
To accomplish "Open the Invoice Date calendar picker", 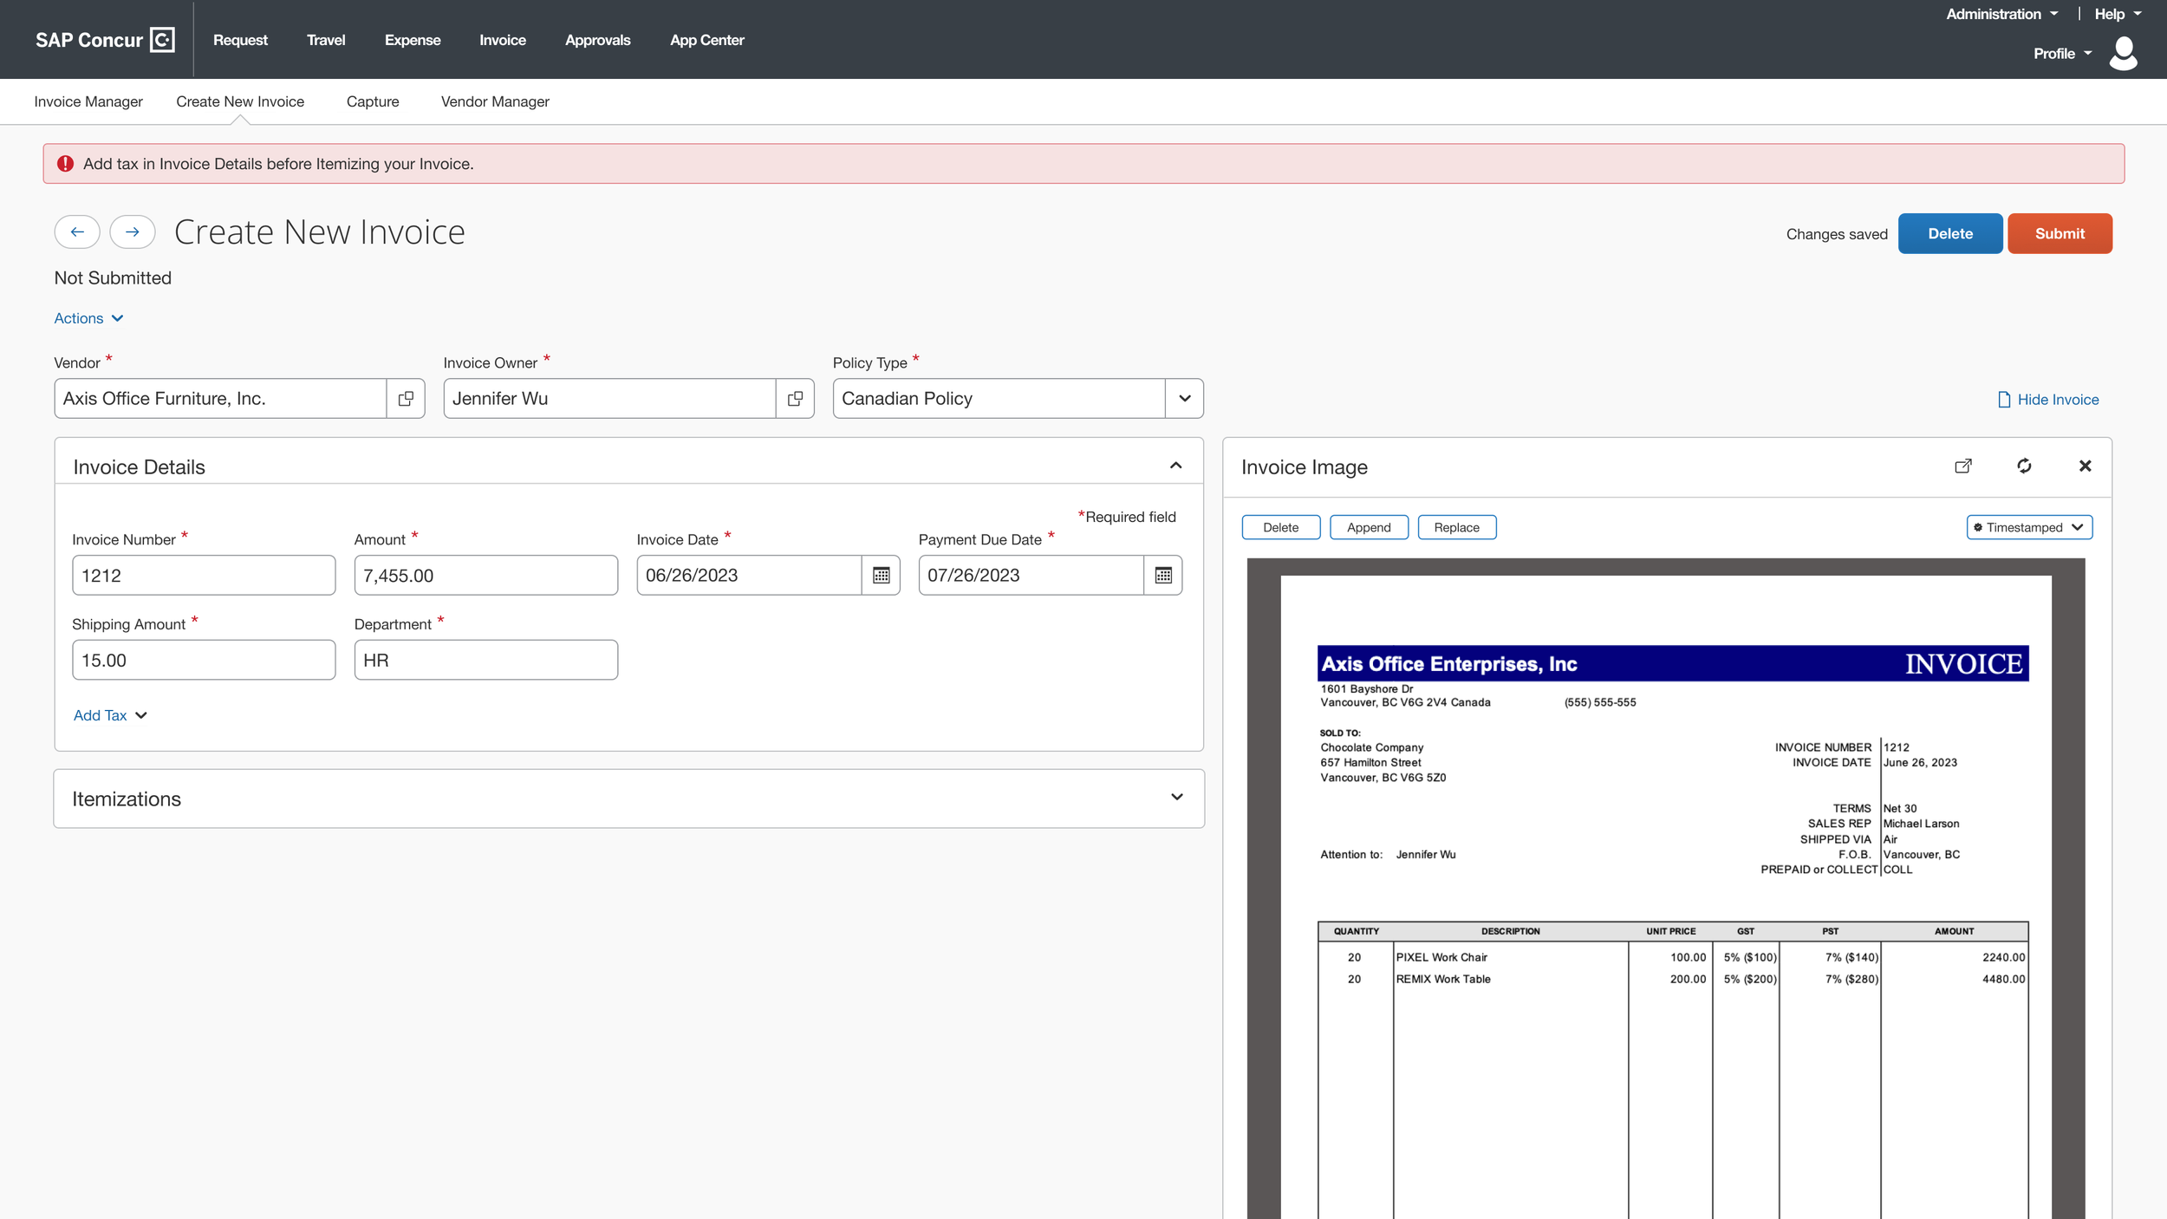I will tap(881, 576).
